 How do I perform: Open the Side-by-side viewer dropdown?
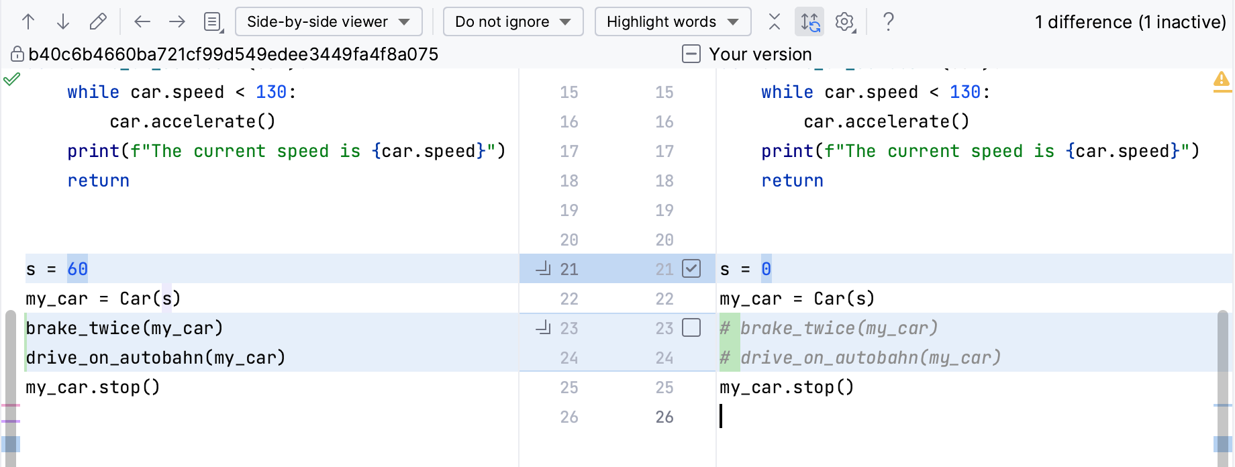[x=328, y=22]
